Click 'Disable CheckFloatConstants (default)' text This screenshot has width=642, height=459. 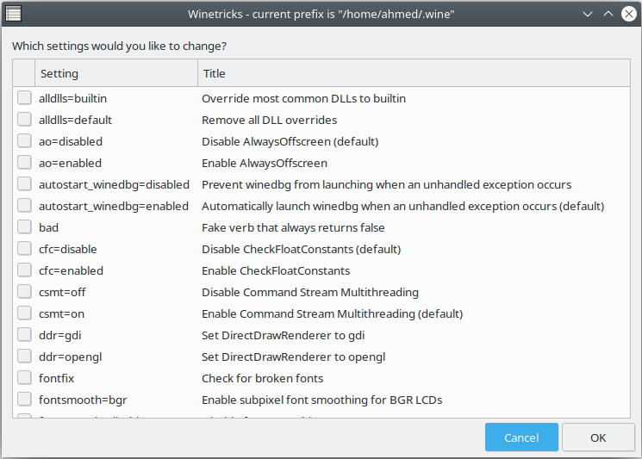click(x=301, y=249)
